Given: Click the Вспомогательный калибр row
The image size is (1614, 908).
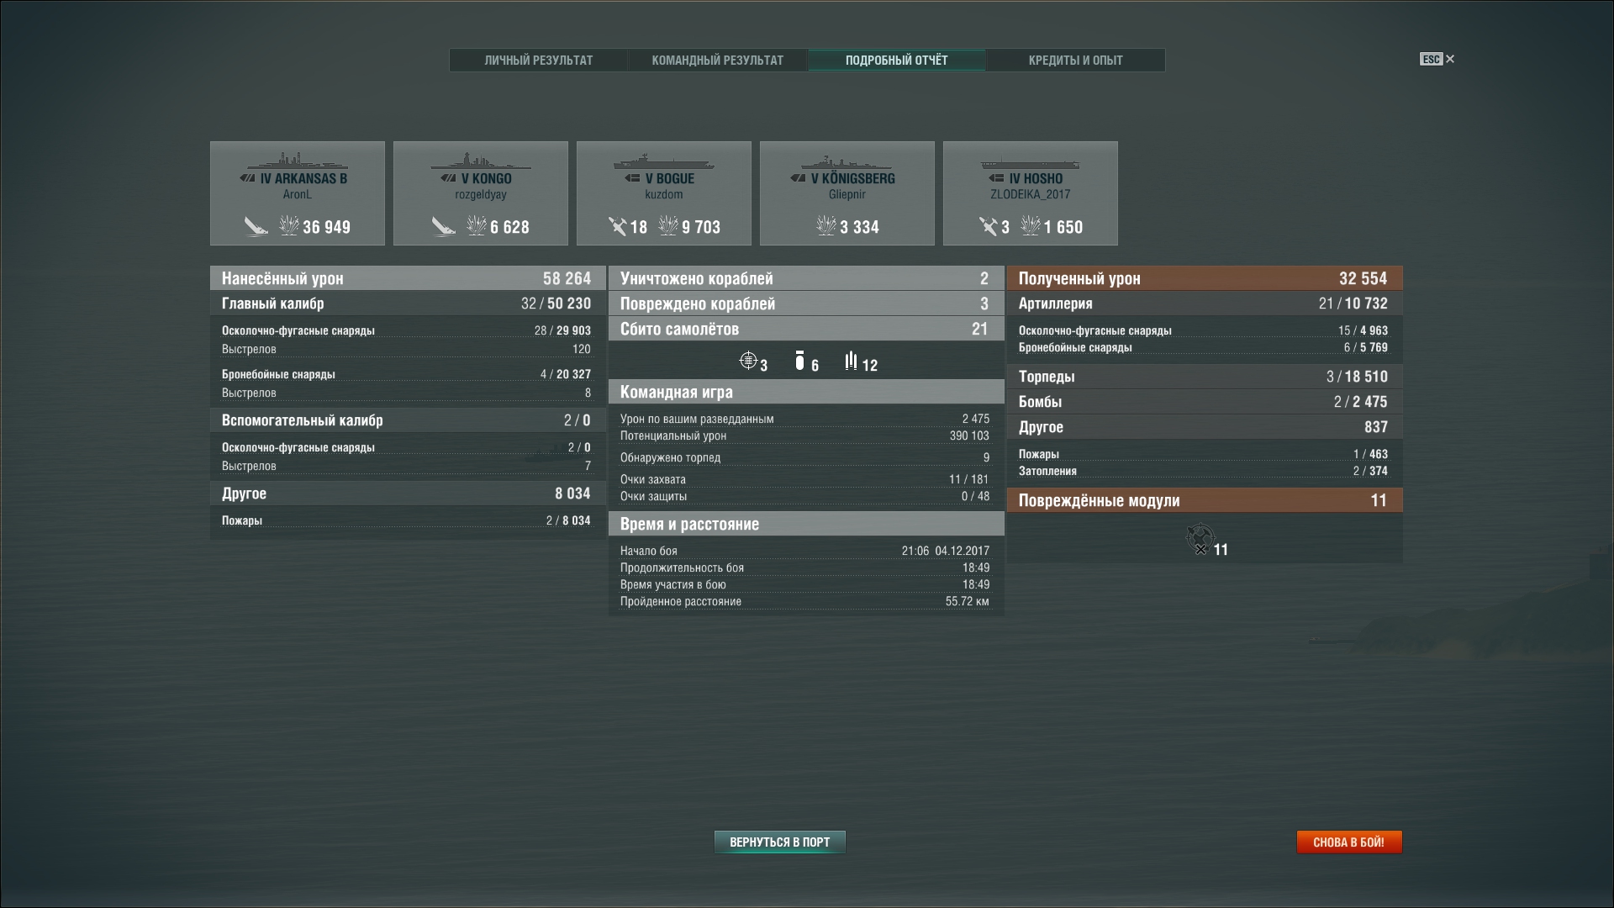Looking at the screenshot, I should tap(408, 420).
